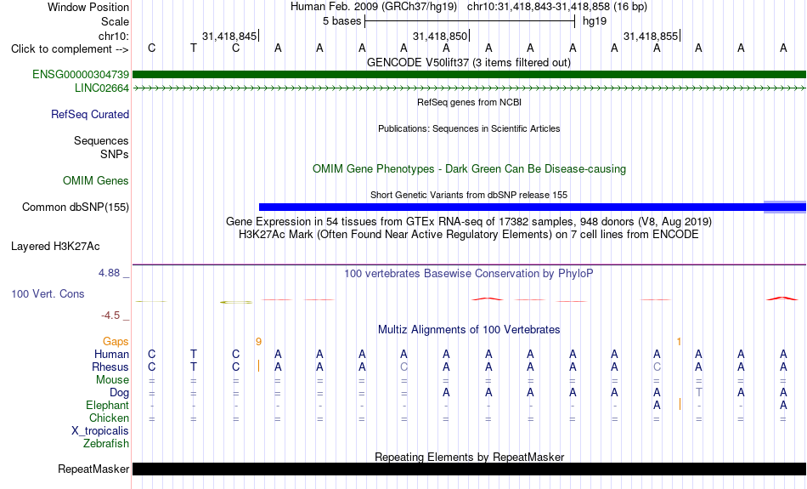This screenshot has height=489, width=807.
Task: Select the Layered H3K27Ac track label
Action: (x=55, y=247)
